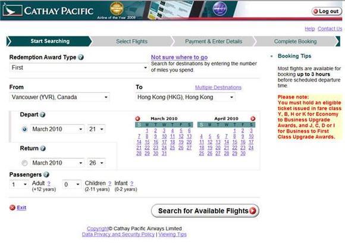Click the Payment & Enter Details step
Viewport: 345px width, 247px height.
(x=214, y=42)
